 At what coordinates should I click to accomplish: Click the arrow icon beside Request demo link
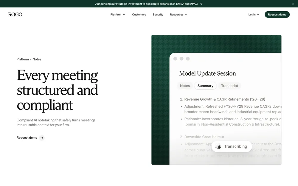42,138
